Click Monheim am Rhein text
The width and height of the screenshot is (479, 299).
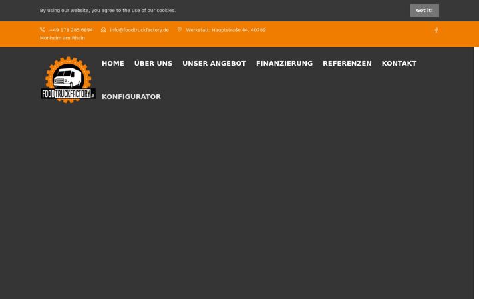point(63,38)
